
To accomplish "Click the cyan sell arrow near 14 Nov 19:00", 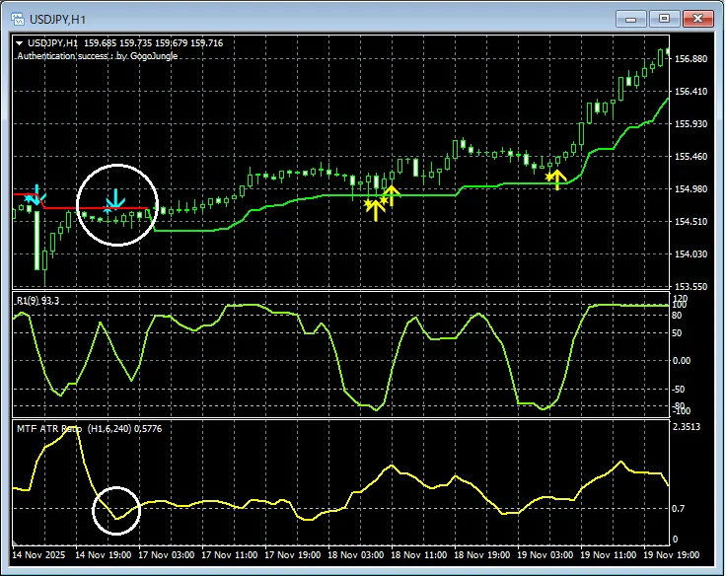I will coord(114,199).
